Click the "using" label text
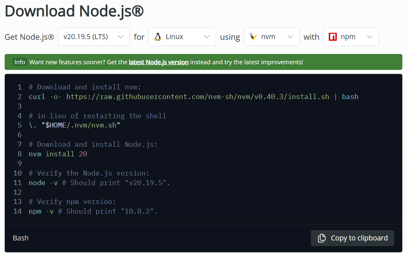 coord(230,37)
